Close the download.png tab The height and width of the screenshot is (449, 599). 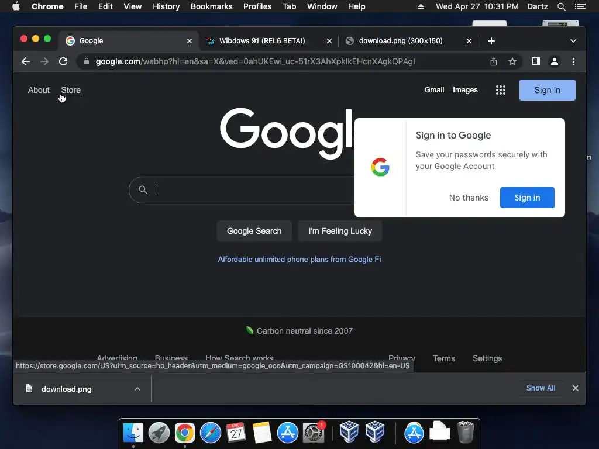click(x=469, y=41)
